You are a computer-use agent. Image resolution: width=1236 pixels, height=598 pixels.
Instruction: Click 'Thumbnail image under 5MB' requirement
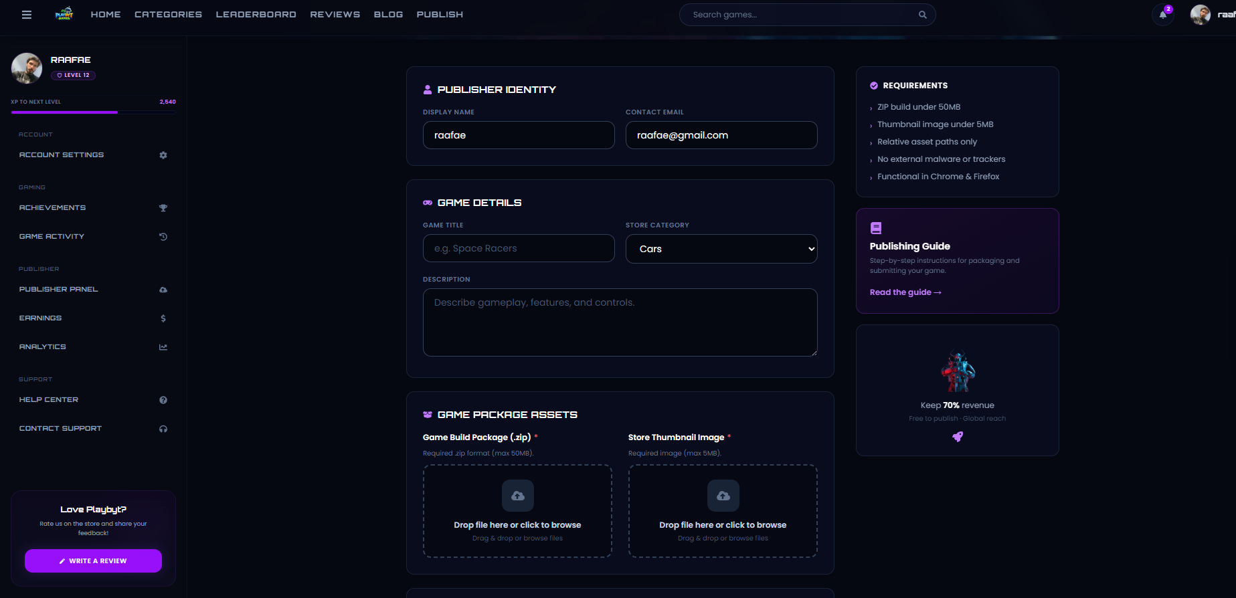click(x=936, y=124)
